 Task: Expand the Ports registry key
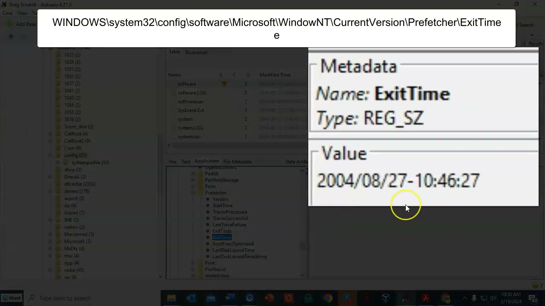point(193,187)
